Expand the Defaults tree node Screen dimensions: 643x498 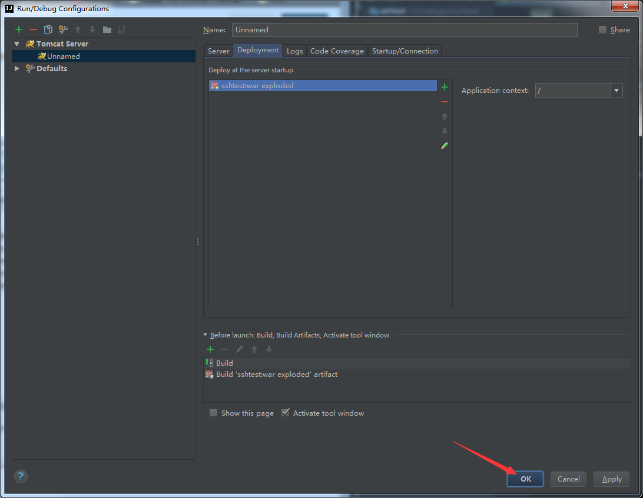tap(17, 69)
